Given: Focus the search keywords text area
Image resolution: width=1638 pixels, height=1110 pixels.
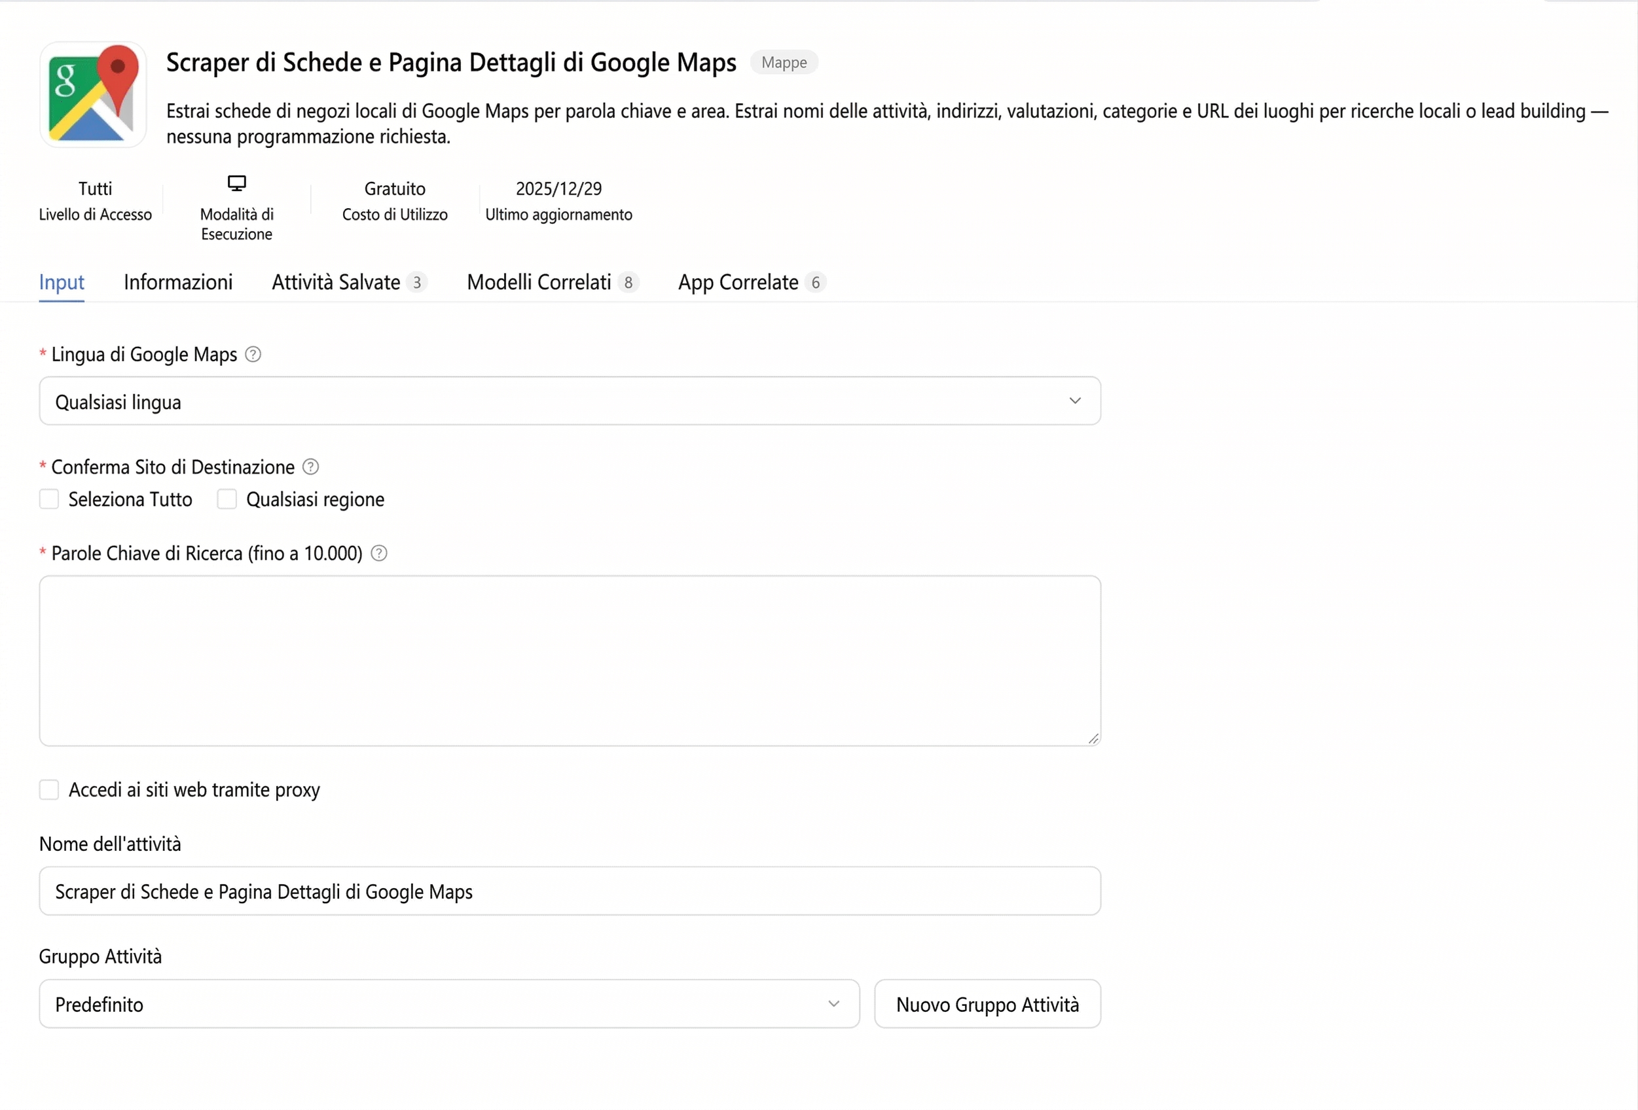Looking at the screenshot, I should click(x=570, y=661).
